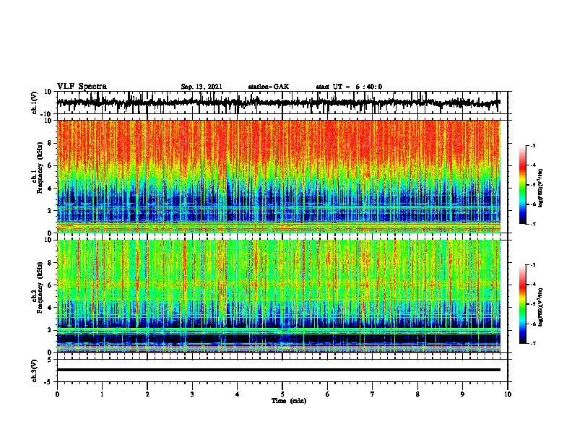Click the time axis tick label "9"
572x442 pixels.
point(462,394)
